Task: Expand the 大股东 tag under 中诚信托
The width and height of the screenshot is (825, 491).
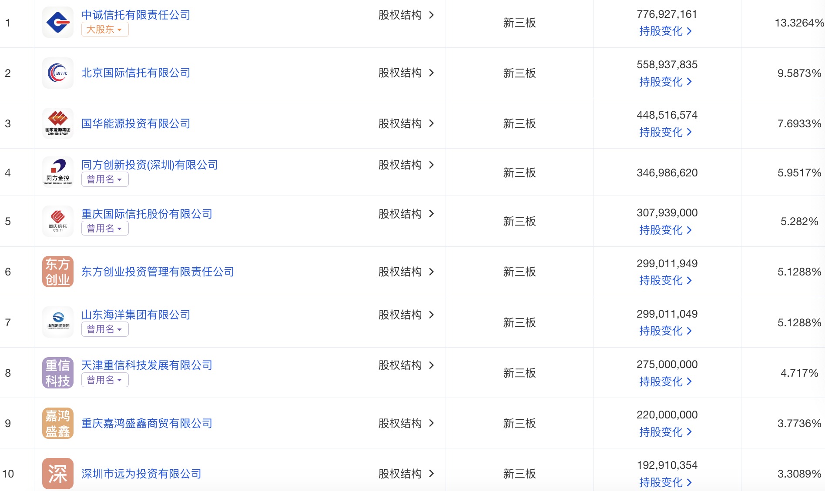Action: 105,30
